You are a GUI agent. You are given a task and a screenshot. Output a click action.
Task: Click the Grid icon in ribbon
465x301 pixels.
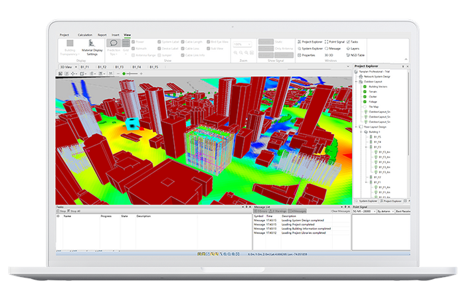[x=126, y=43]
